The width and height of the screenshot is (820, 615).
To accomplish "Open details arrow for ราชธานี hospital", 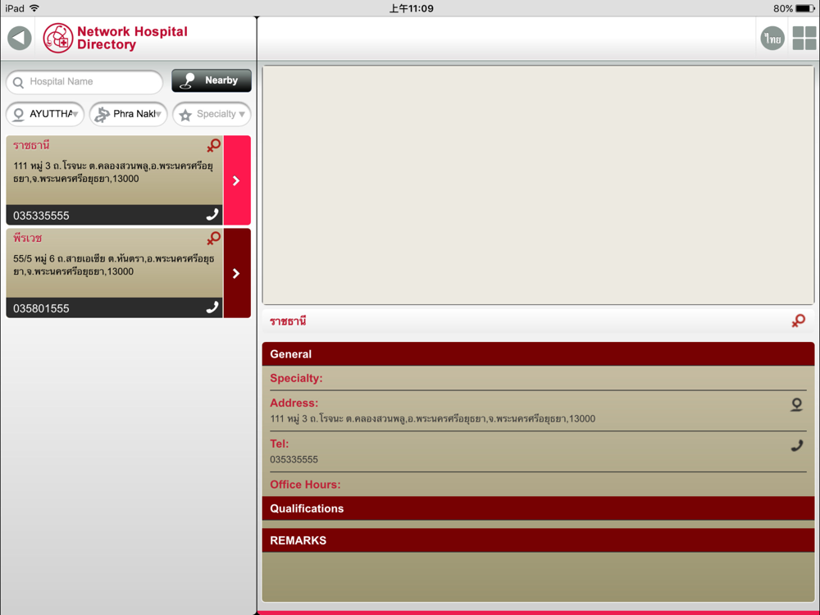I will (x=237, y=180).
